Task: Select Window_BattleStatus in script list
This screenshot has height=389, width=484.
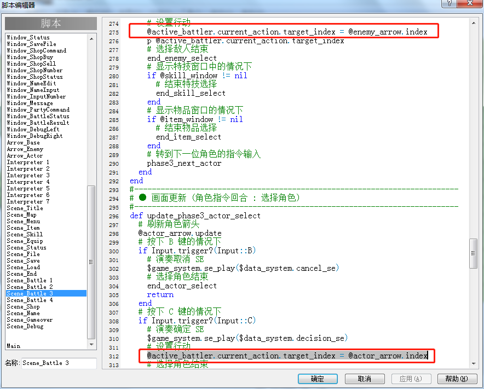Action: point(38,116)
